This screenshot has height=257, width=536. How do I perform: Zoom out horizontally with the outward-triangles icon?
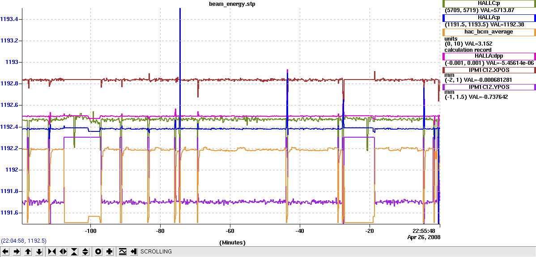tap(63, 252)
